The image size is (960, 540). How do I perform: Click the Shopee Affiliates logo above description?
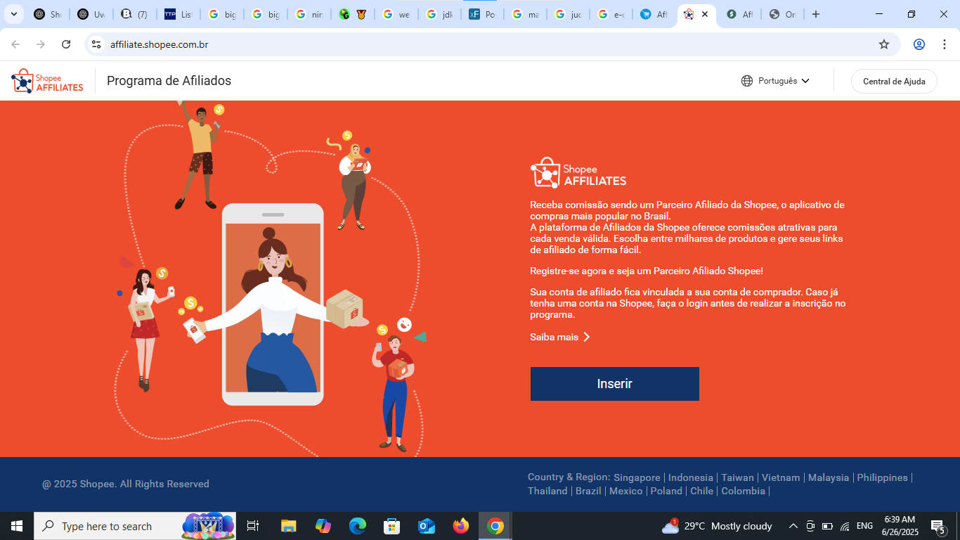pyautogui.click(x=578, y=174)
